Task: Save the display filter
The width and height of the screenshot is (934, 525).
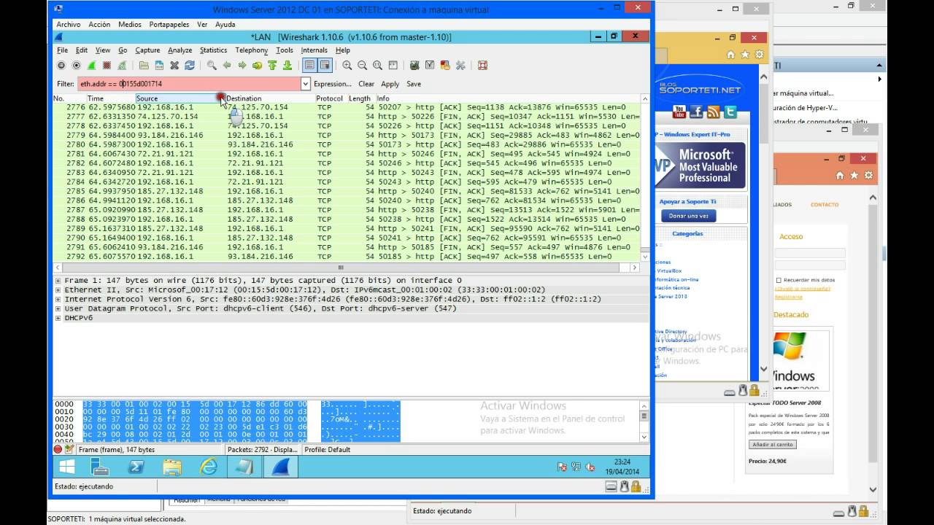Action: (414, 84)
